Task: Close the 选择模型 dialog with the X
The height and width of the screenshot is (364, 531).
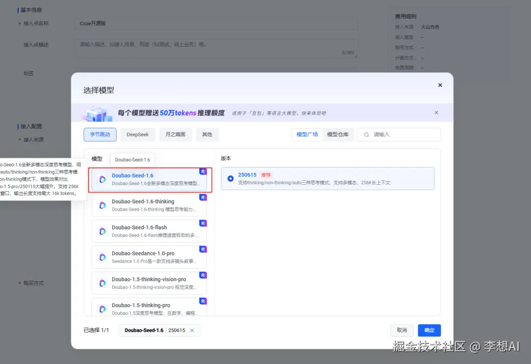Action: tap(440, 85)
